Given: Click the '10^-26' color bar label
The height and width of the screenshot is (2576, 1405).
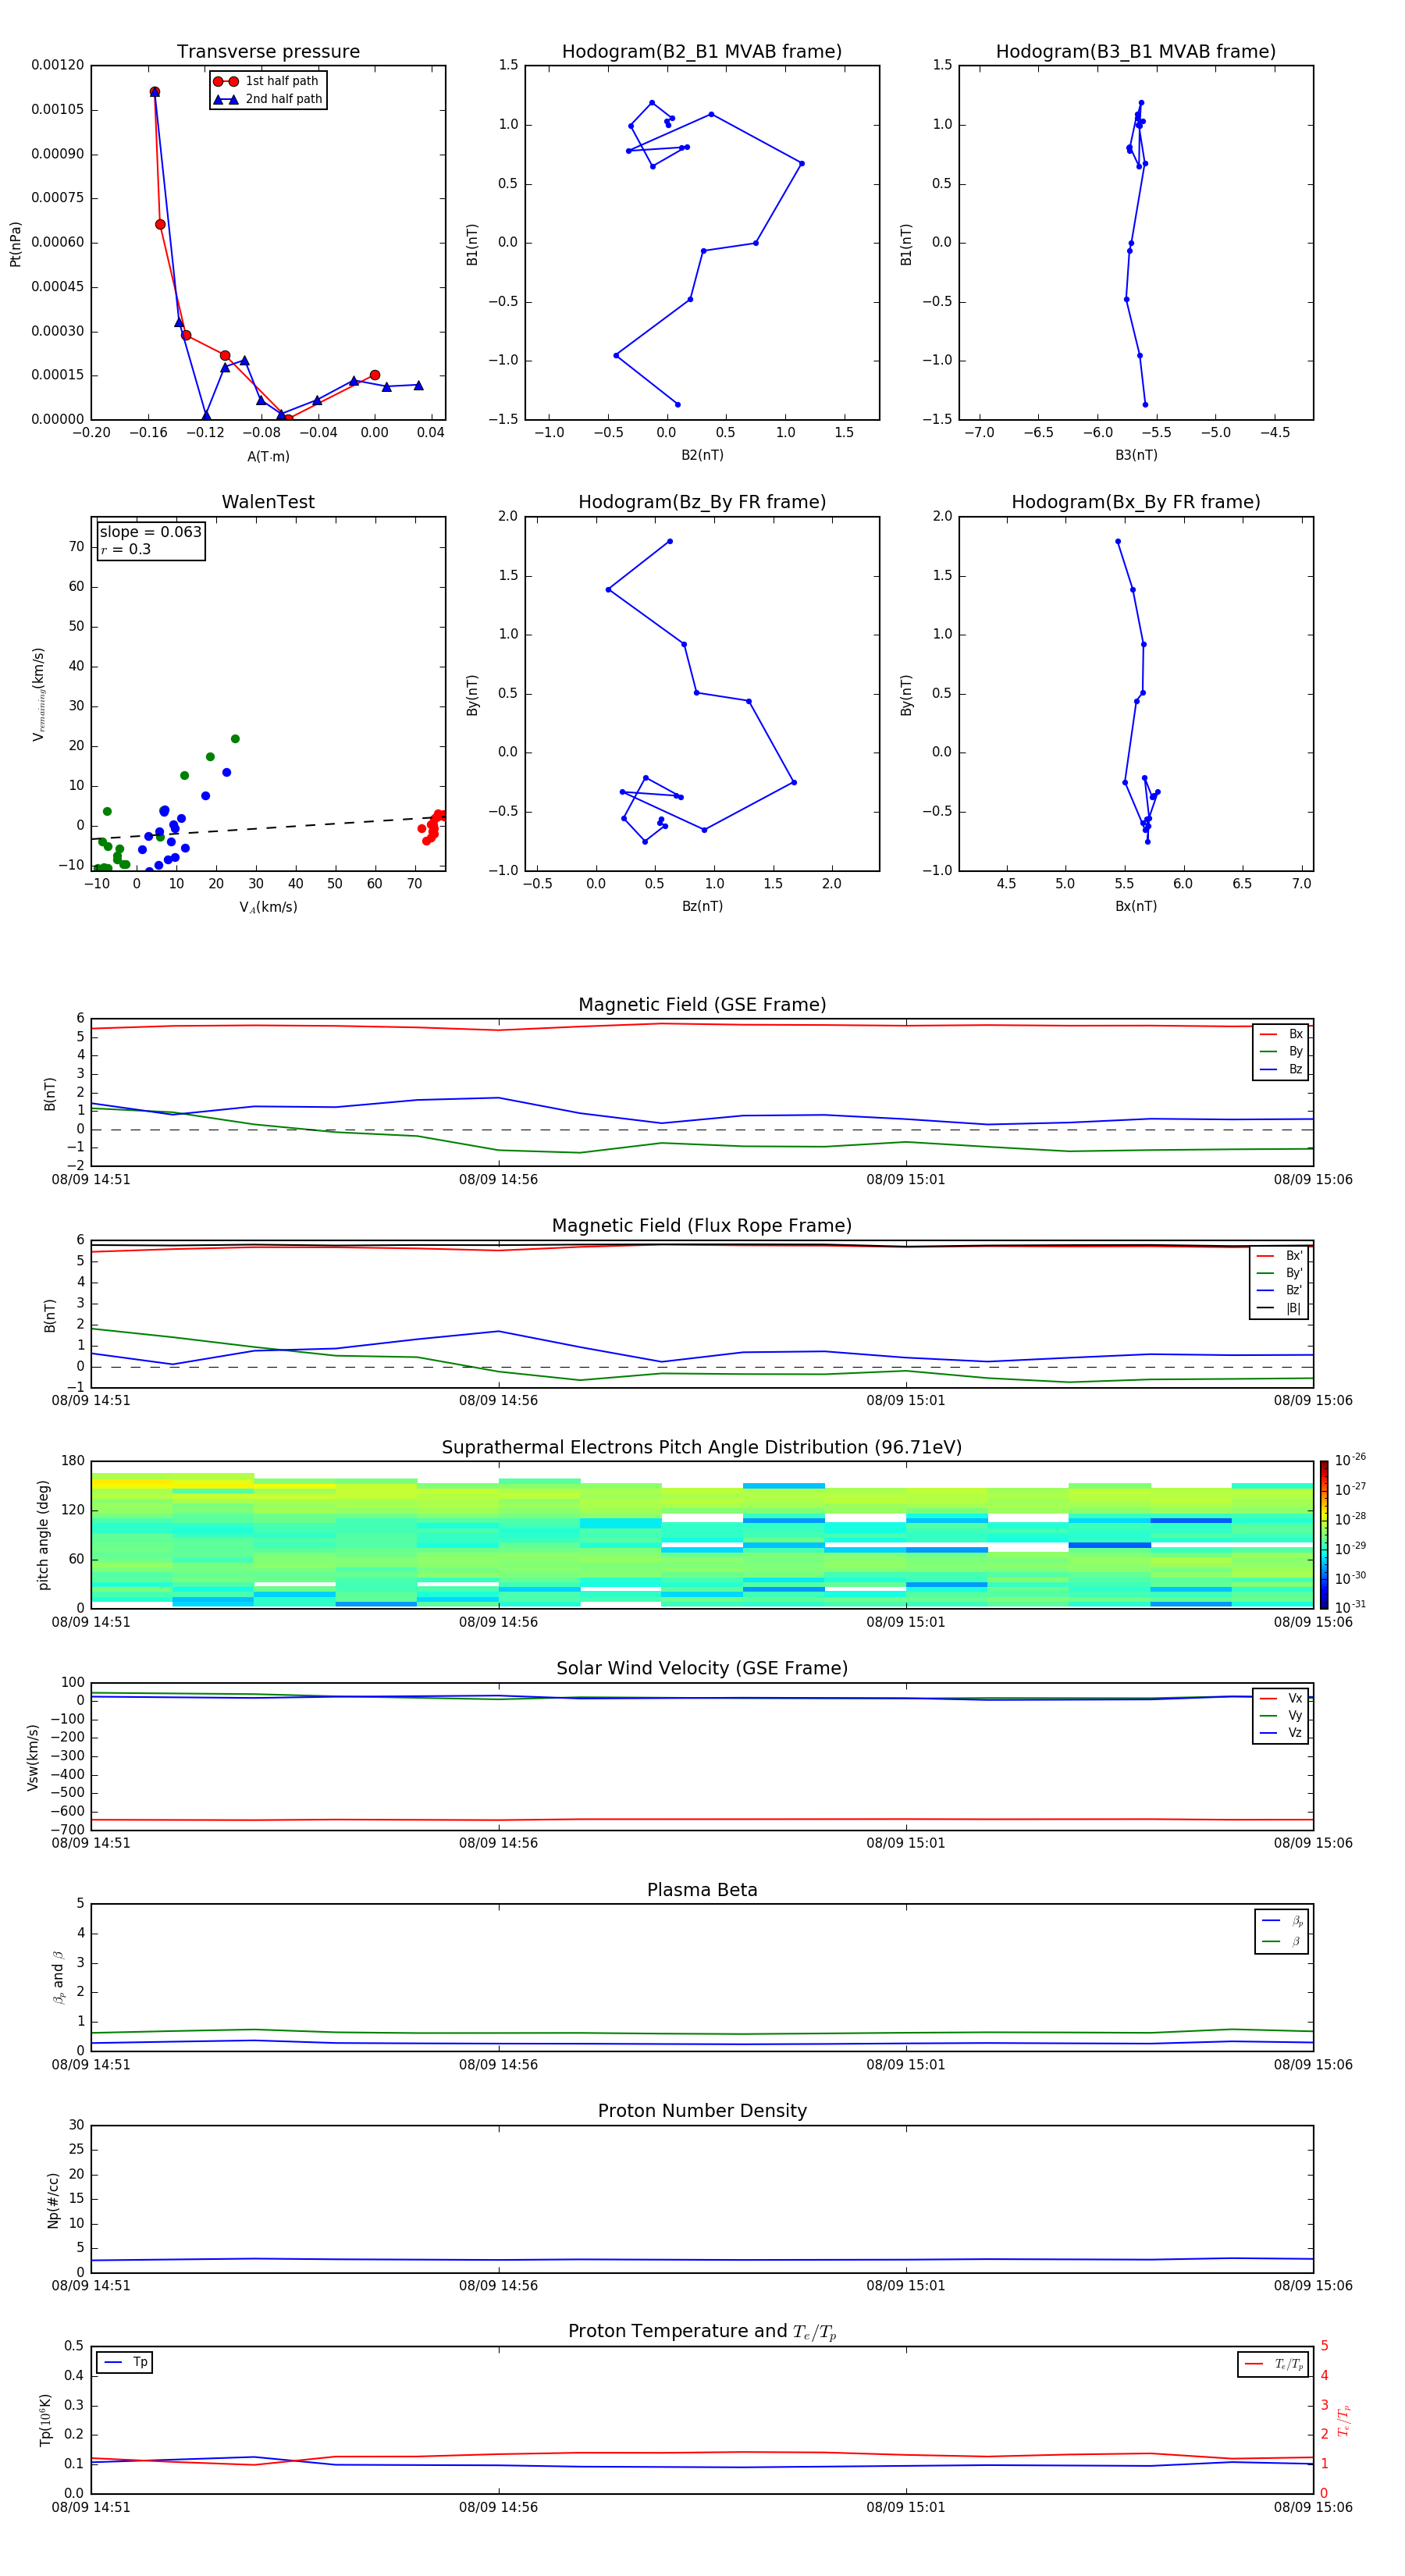Looking at the screenshot, I should 1349,1460.
